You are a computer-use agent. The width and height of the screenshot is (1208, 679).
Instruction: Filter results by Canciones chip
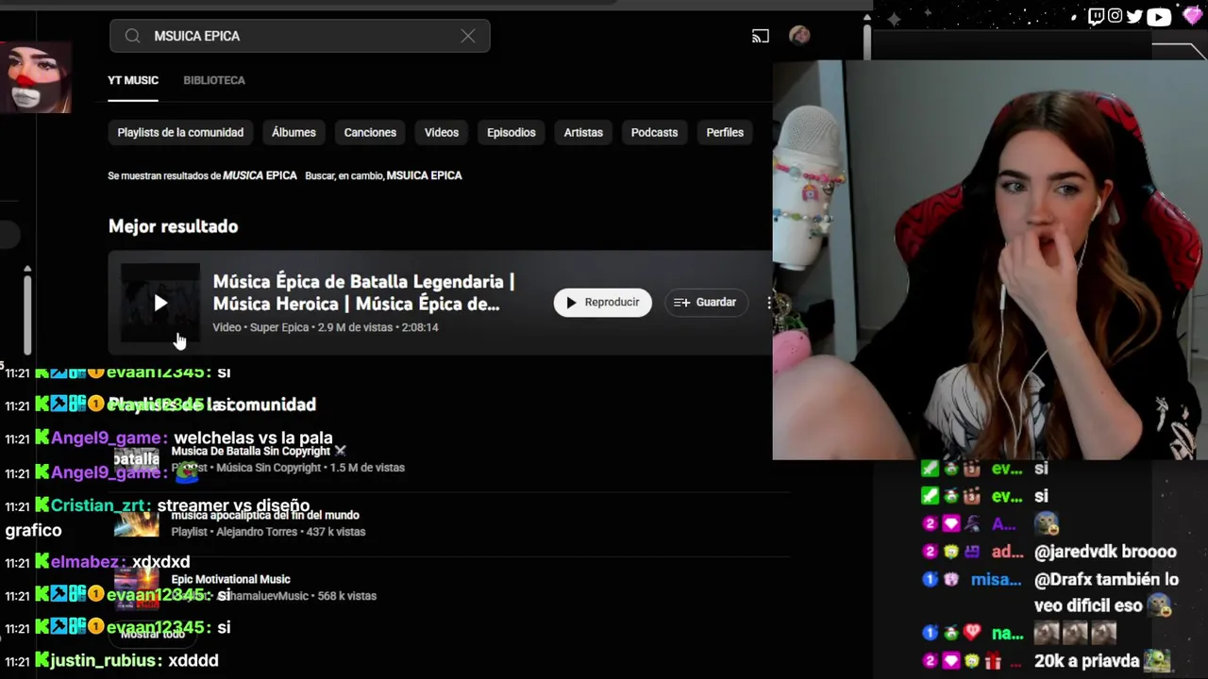point(370,132)
